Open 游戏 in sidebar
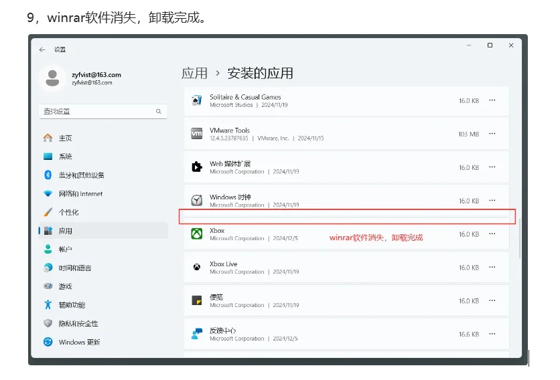 [103, 286]
